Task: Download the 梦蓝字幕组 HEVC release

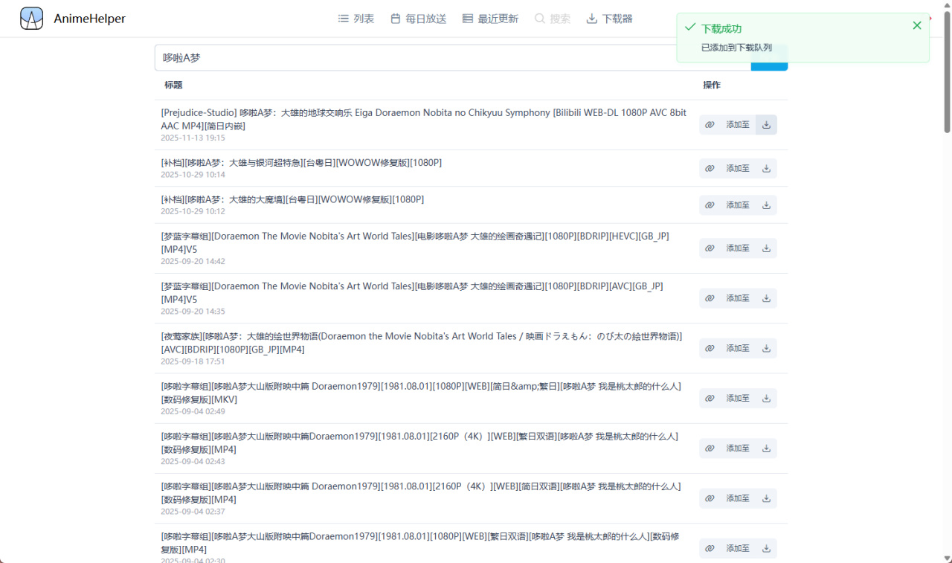Action: click(766, 248)
